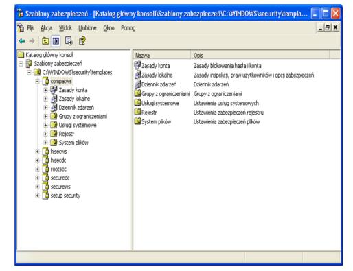Image resolution: width=353 pixels, height=271 pixels.
Task: Click the compatws template icon in tree
Action: click(x=45, y=81)
